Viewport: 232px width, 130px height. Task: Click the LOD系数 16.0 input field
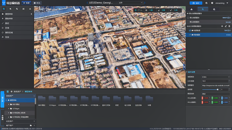click(216, 81)
